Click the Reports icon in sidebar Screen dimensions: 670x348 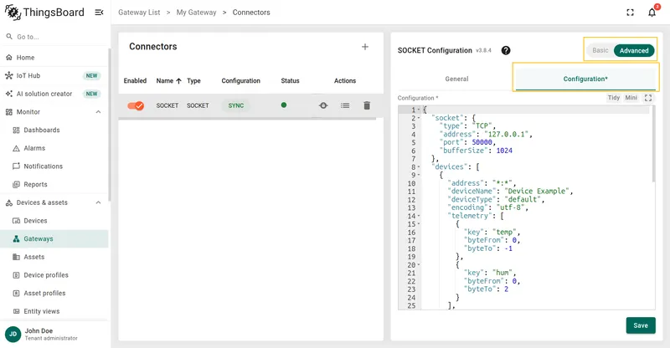point(16,185)
